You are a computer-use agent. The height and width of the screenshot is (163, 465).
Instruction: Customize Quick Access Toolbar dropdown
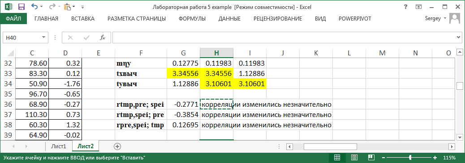[x=82, y=7]
